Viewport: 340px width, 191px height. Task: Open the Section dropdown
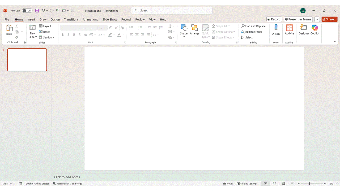click(x=46, y=37)
